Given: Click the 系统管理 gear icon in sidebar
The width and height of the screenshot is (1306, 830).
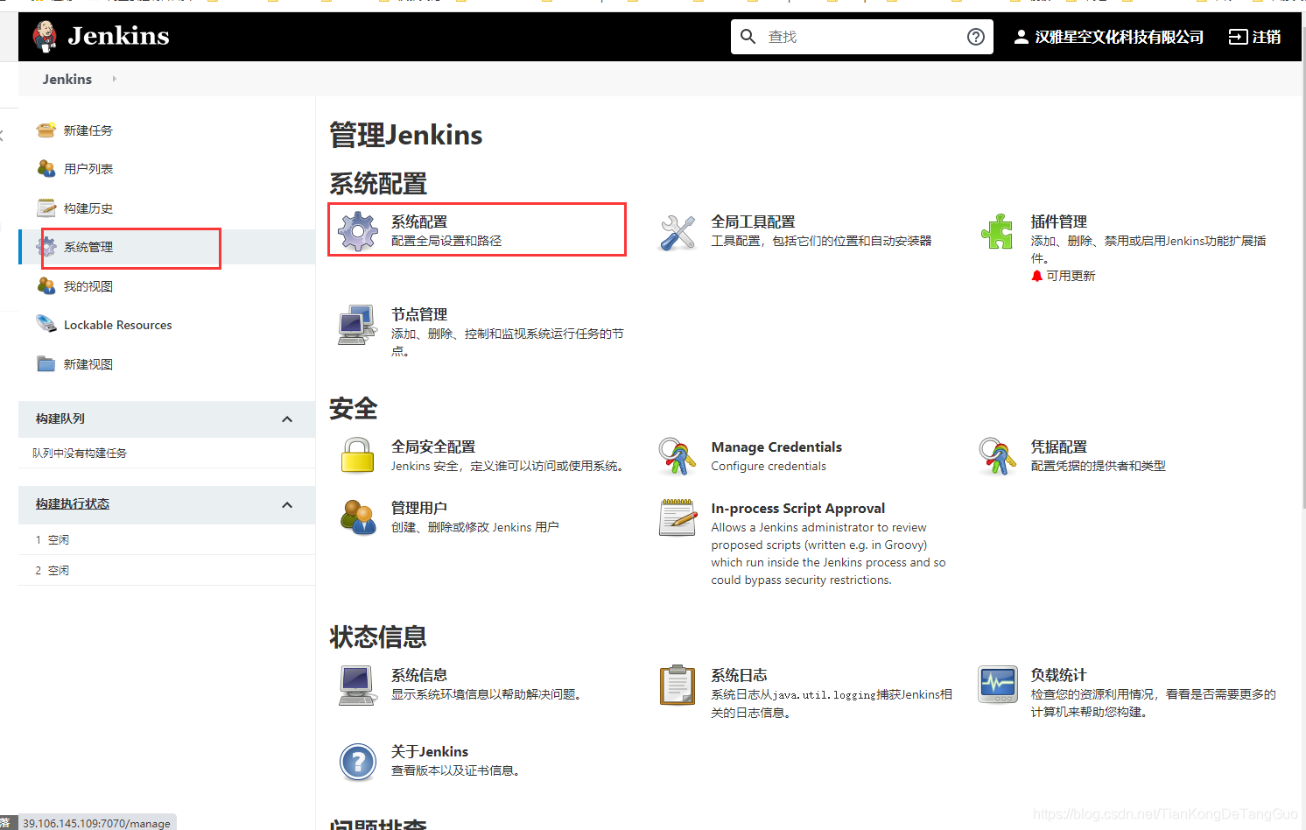Looking at the screenshot, I should 46,247.
